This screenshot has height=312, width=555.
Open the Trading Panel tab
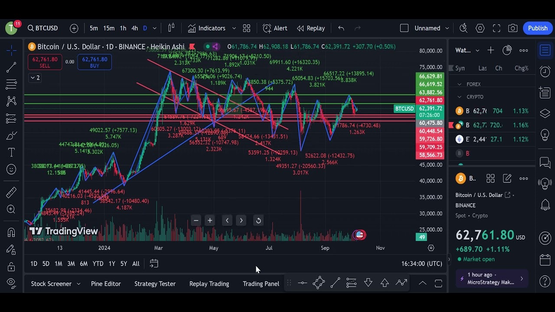tap(261, 284)
